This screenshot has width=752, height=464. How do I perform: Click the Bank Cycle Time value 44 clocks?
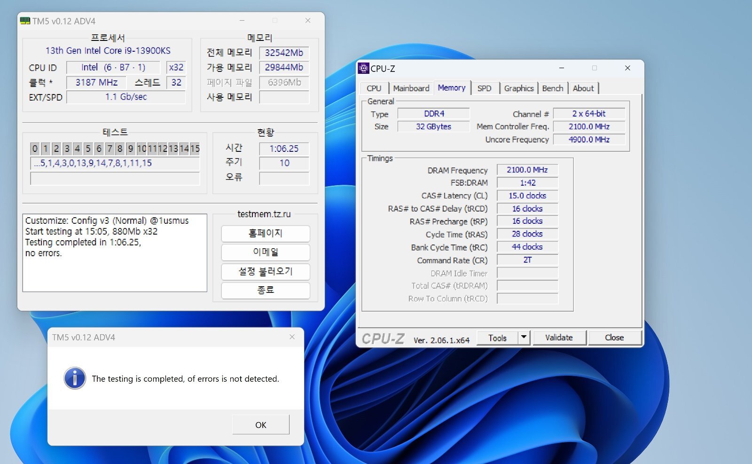[x=527, y=247]
